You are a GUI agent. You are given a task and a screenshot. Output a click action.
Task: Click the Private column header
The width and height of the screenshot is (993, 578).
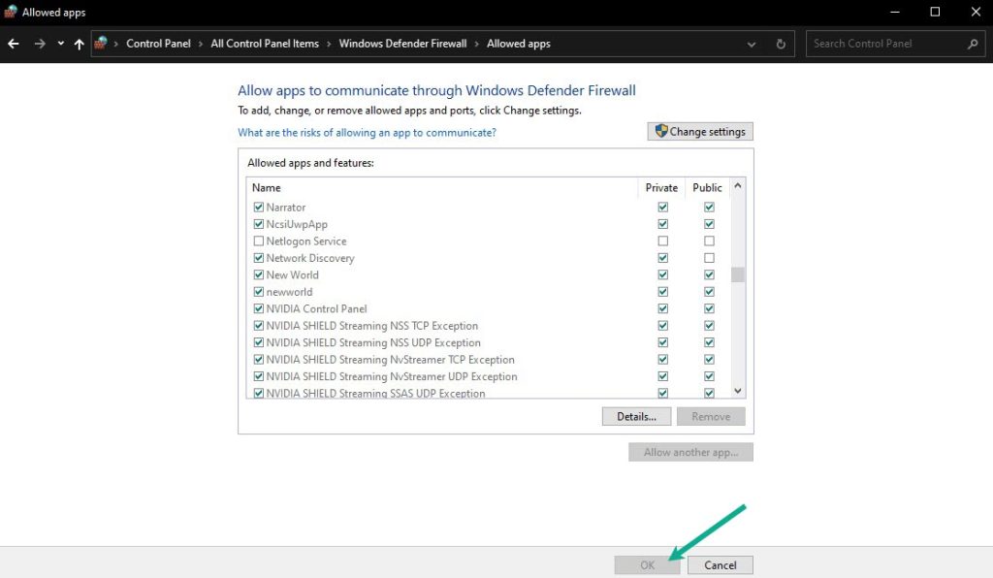click(661, 187)
